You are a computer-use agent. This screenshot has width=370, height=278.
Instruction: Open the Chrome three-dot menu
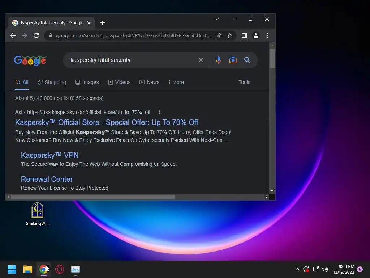267,36
